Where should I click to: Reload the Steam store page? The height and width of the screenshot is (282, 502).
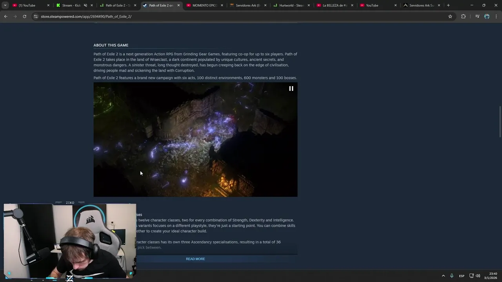(24, 16)
